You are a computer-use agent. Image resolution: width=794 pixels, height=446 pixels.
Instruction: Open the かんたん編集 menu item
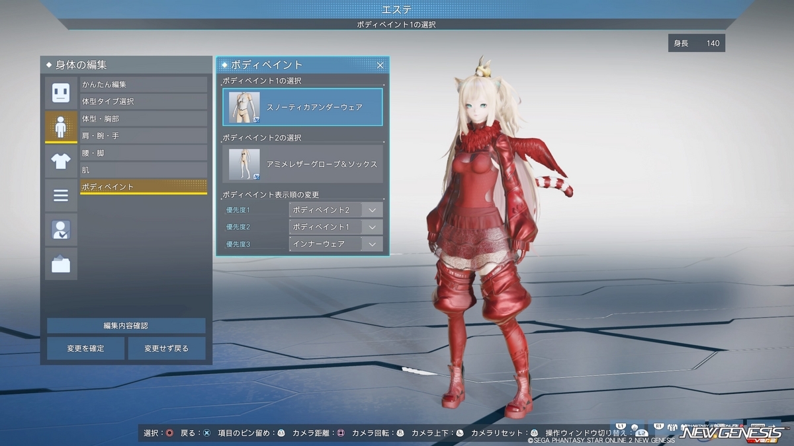144,85
